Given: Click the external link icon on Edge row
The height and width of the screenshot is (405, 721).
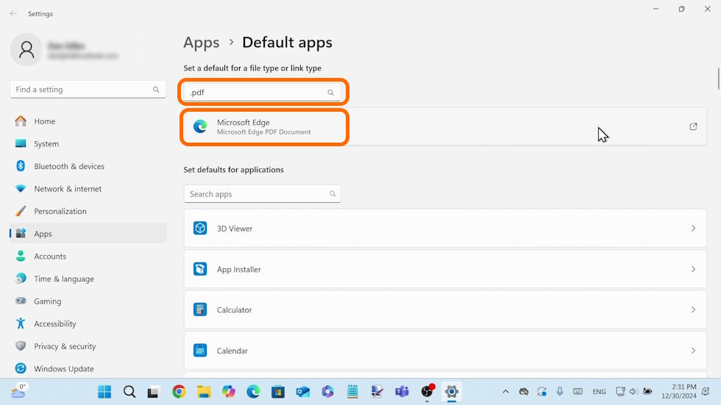Looking at the screenshot, I should pyautogui.click(x=693, y=126).
